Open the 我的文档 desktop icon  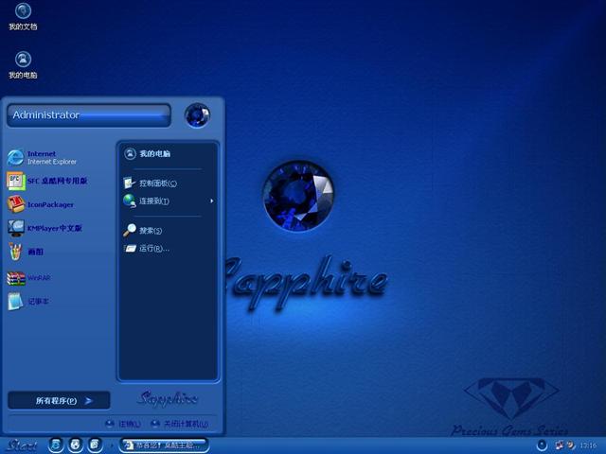click(x=23, y=16)
